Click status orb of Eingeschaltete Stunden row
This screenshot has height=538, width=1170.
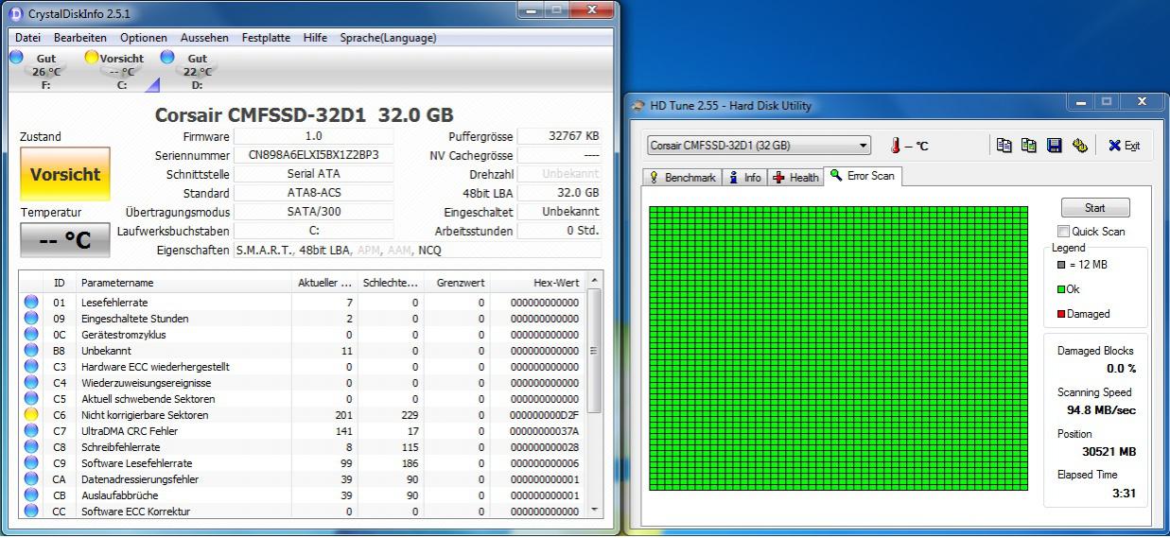(x=31, y=319)
